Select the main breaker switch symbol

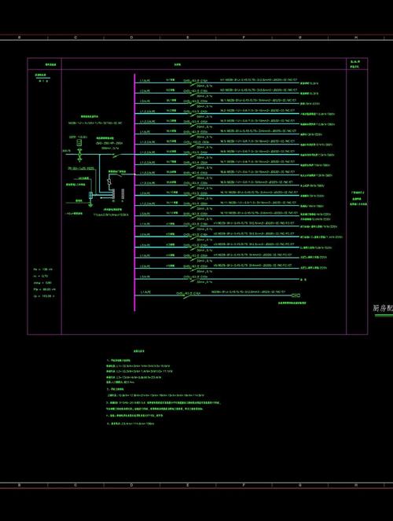click(116, 155)
